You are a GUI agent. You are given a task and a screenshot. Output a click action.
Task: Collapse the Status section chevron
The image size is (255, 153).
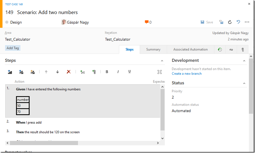(x=244, y=83)
